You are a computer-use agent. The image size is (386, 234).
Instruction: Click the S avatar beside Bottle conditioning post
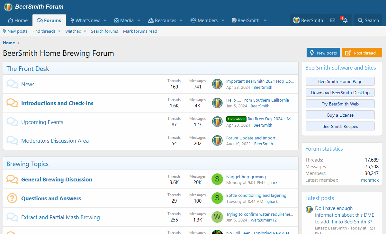click(217, 198)
